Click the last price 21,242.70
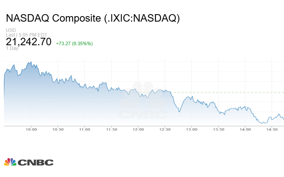This screenshot has height=177, width=284. pos(28,42)
